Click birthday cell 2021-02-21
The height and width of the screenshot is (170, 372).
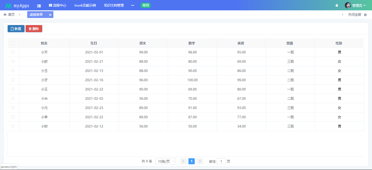(94, 62)
